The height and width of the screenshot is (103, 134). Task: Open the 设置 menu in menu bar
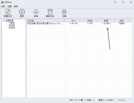9,6
